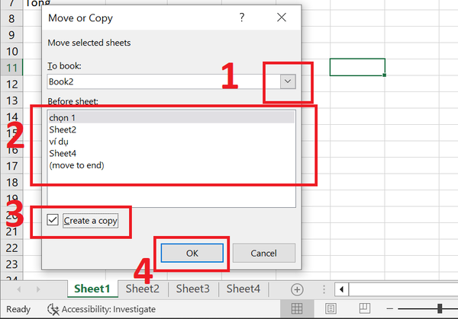Select Sheet2 in Before sheet list
Viewport: 458px width, 319px height.
(x=172, y=129)
